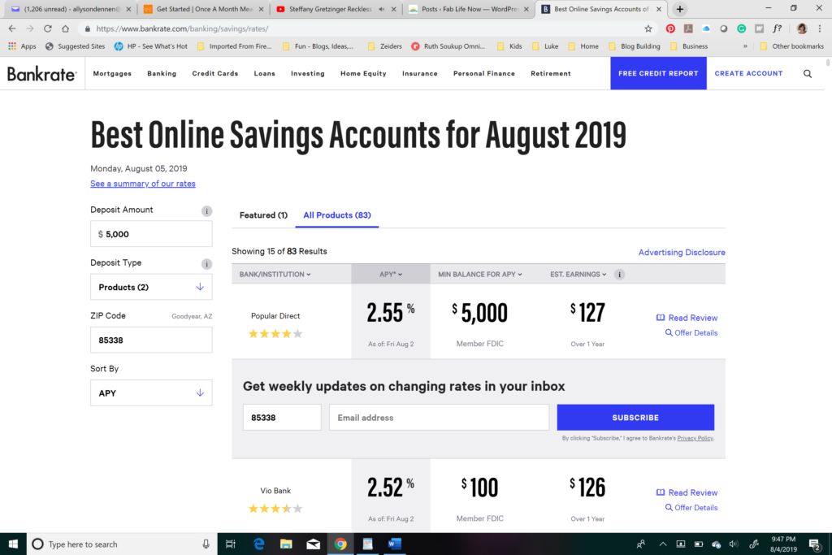Focus the Windows search box

tap(122, 544)
